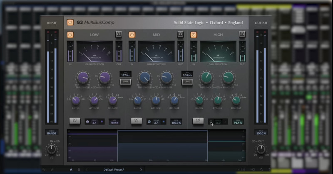Go to next preset with right chevron
Screen dimensions: 333x174
pos(141,169)
